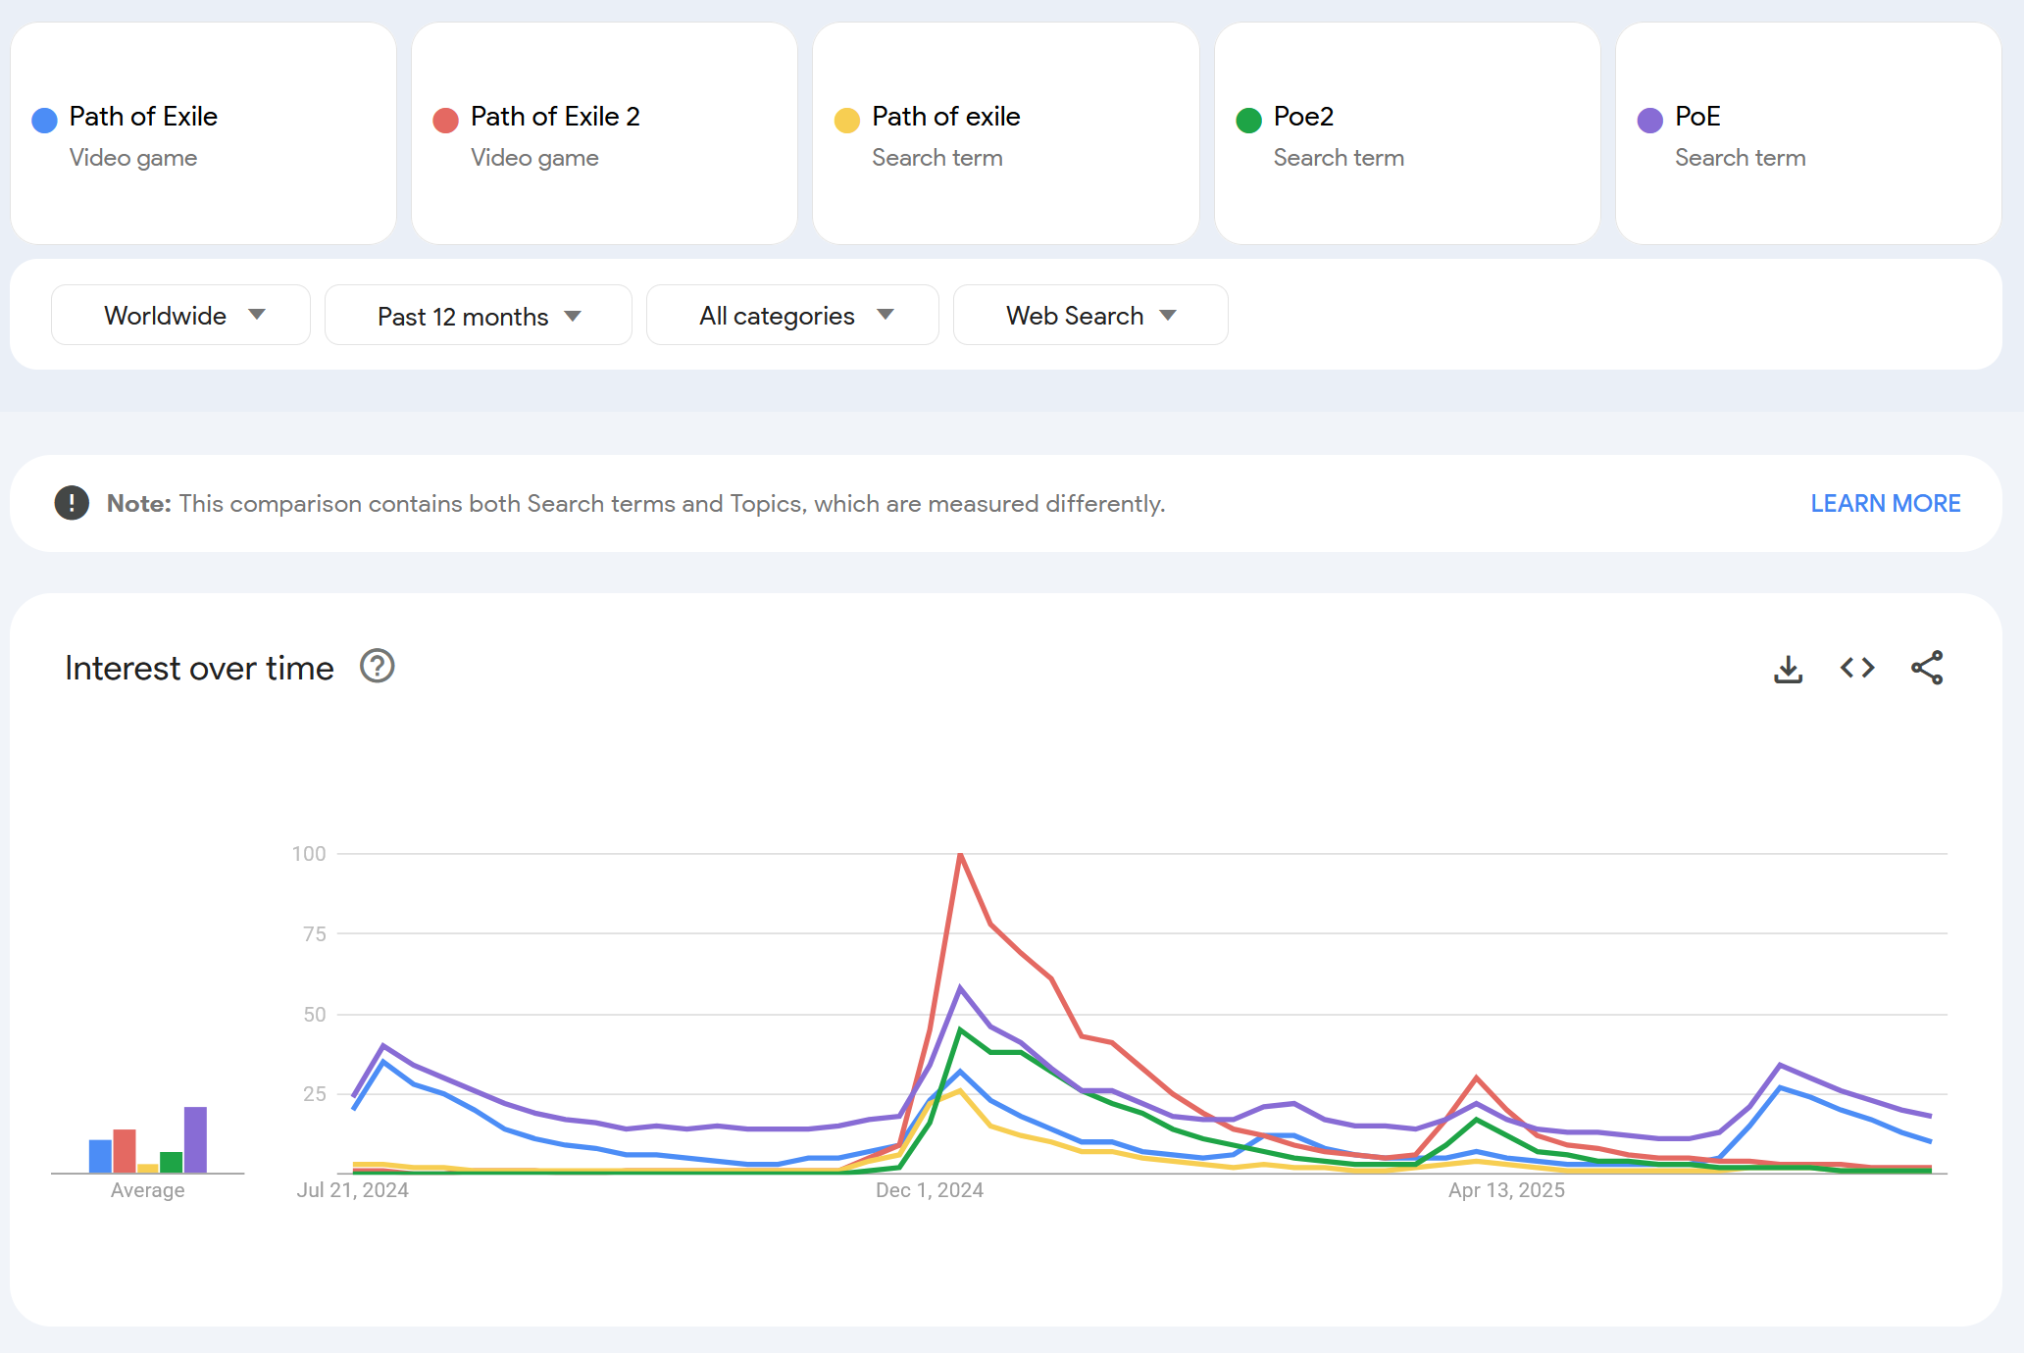Click the Interest over time heading

199,668
